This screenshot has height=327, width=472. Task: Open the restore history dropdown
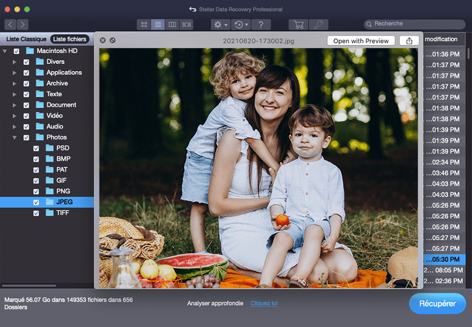tap(242, 24)
